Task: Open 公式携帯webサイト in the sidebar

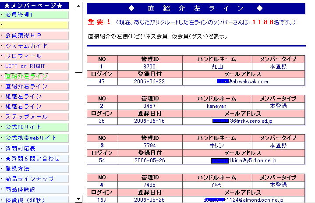Action: coord(31,138)
